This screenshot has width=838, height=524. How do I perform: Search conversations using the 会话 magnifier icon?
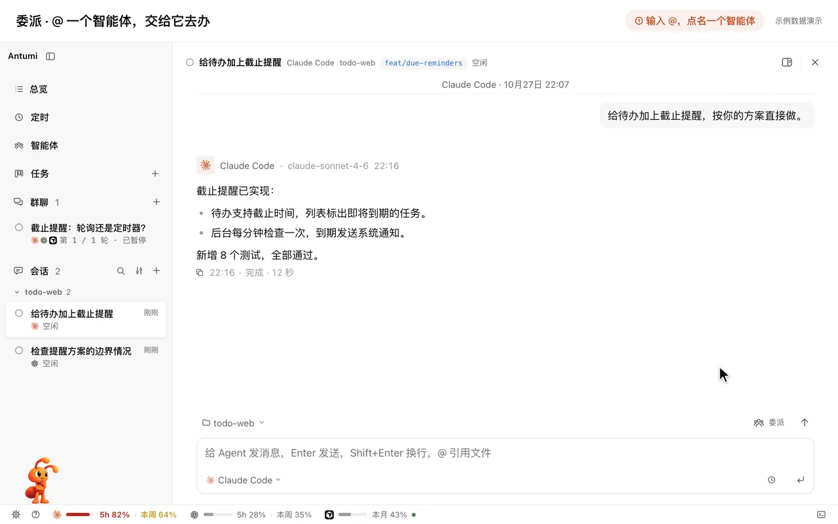point(120,271)
